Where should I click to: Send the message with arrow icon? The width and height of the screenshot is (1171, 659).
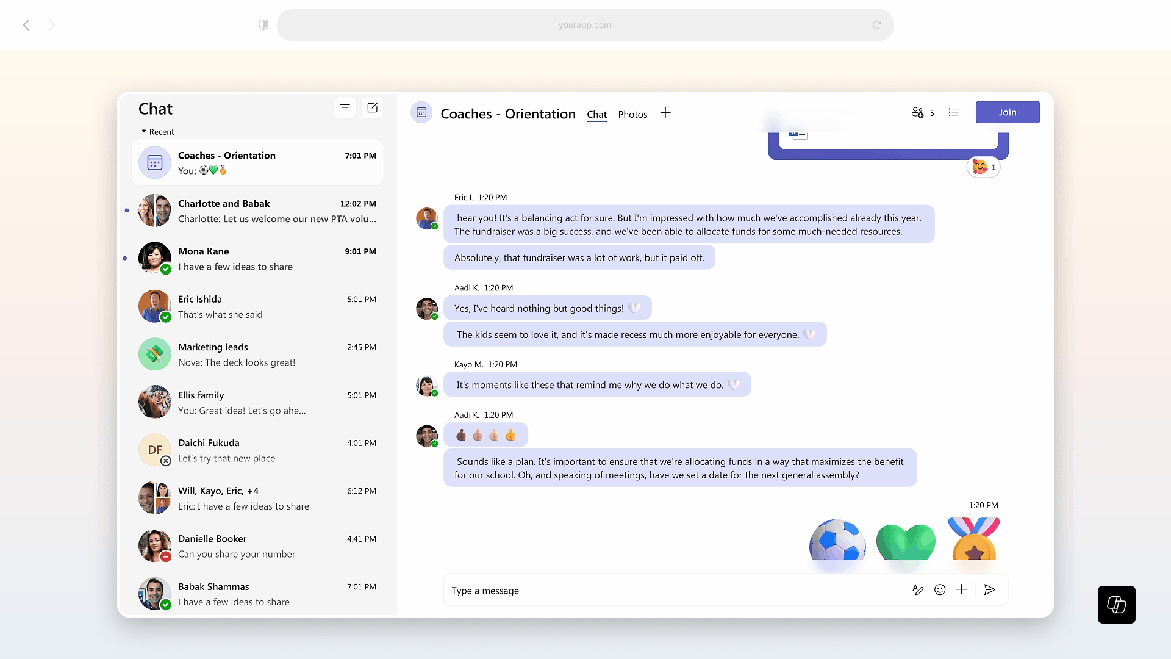pyautogui.click(x=990, y=589)
